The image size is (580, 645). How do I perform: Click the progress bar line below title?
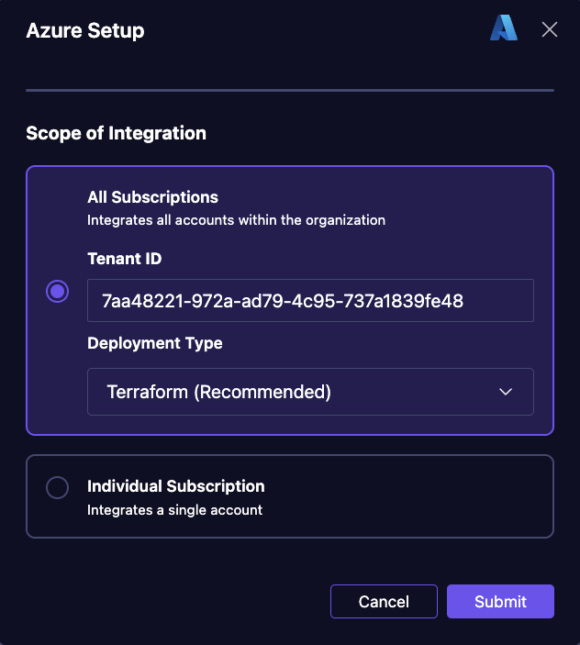pyautogui.click(x=290, y=90)
